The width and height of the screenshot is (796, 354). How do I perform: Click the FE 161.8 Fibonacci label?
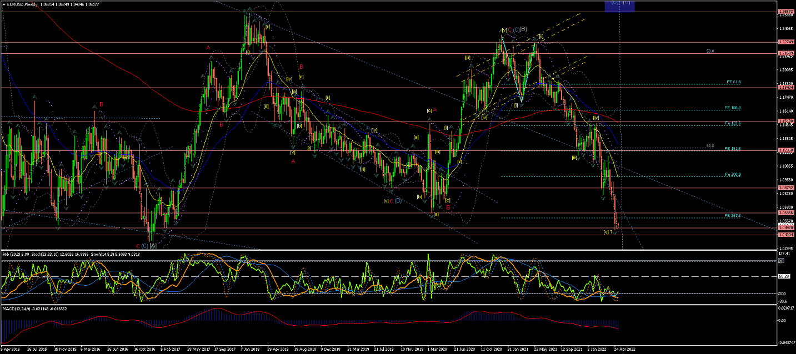(x=733, y=149)
